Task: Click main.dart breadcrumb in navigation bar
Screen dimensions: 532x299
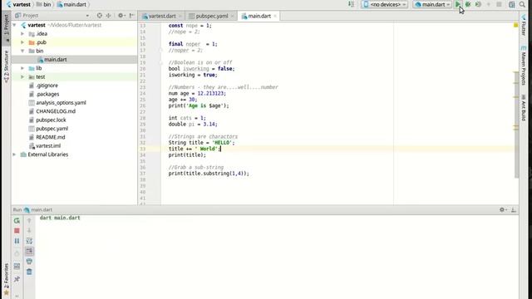Action: [x=71, y=4]
